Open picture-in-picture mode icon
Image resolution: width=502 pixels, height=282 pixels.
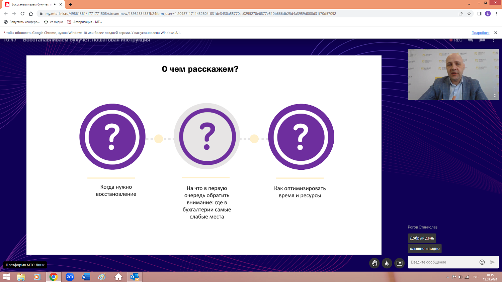click(x=399, y=263)
